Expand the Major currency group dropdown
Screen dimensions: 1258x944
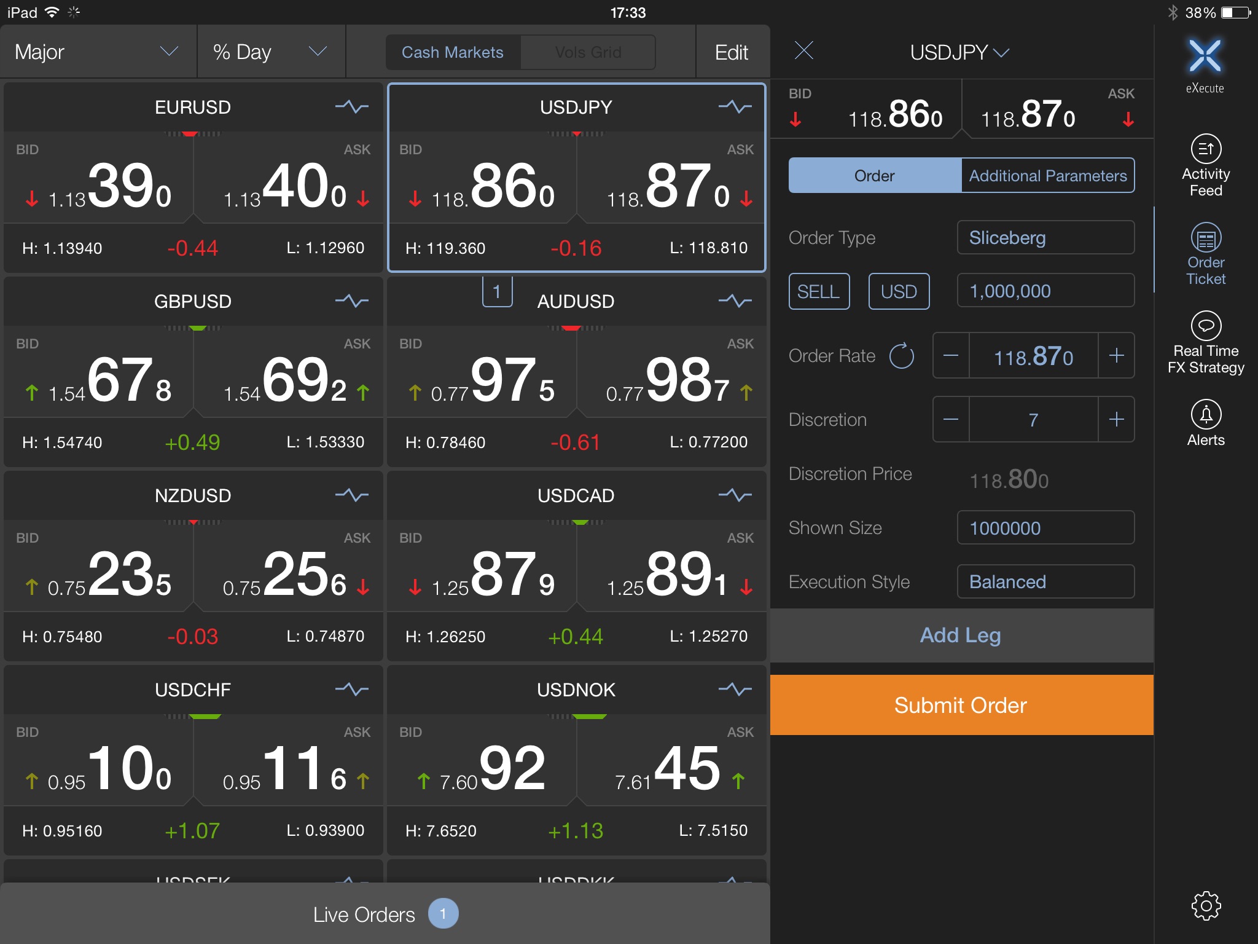(x=98, y=52)
